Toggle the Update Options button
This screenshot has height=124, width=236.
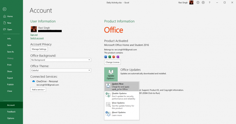[x=111, y=74]
